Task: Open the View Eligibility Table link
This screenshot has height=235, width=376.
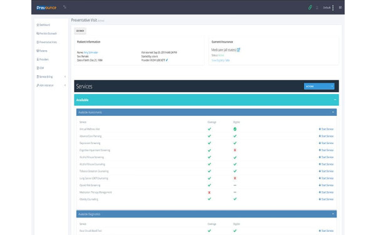Action: coord(221,60)
